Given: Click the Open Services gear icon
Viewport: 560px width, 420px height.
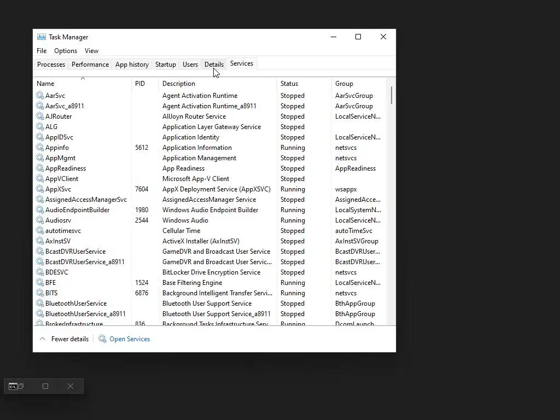Looking at the screenshot, I should [102, 339].
